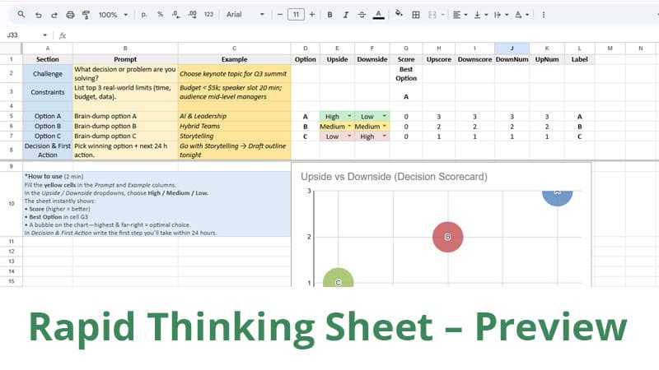Viewport: 659px width, 370px height.
Task: Decrease font size with minus button
Action: pyautogui.click(x=280, y=15)
